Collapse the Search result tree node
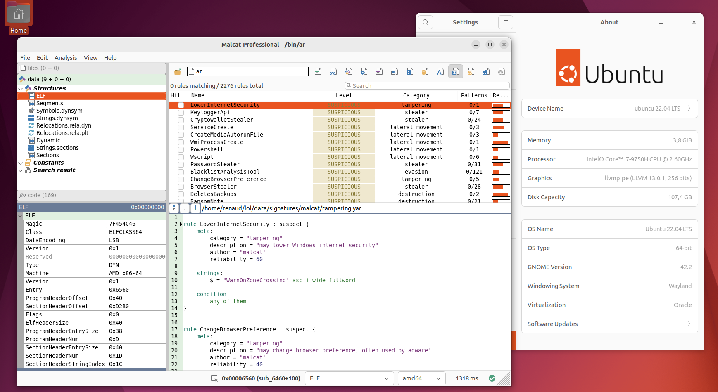 pyautogui.click(x=21, y=170)
